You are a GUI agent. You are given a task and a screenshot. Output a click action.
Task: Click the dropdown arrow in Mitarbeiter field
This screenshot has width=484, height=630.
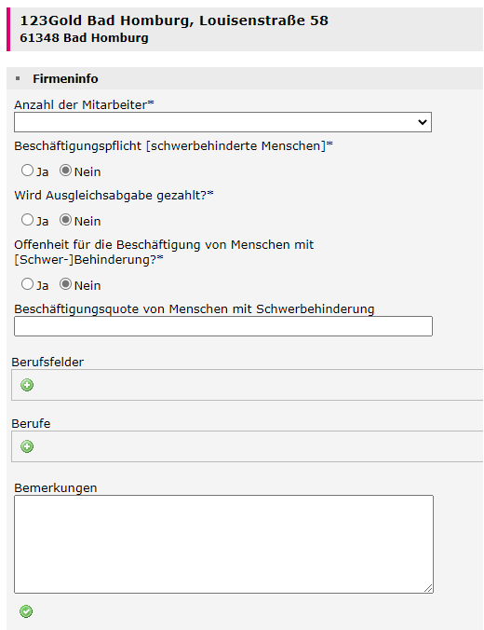423,122
